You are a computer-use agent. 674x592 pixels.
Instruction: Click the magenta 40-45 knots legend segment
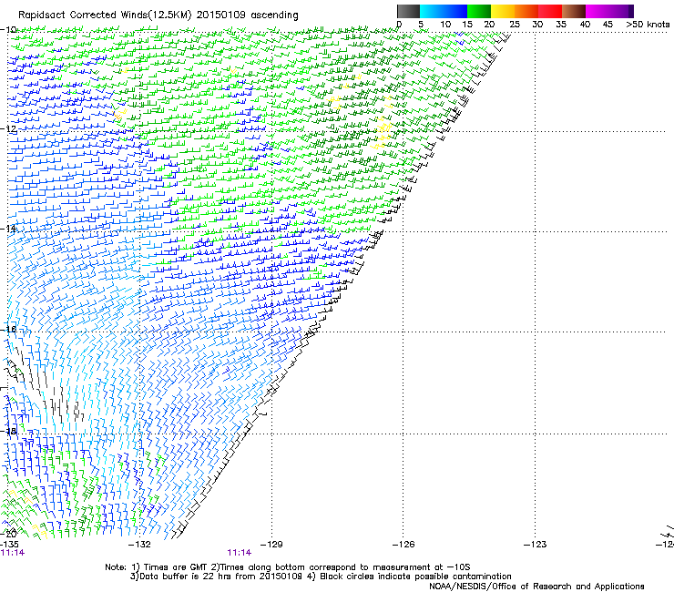tap(597, 11)
